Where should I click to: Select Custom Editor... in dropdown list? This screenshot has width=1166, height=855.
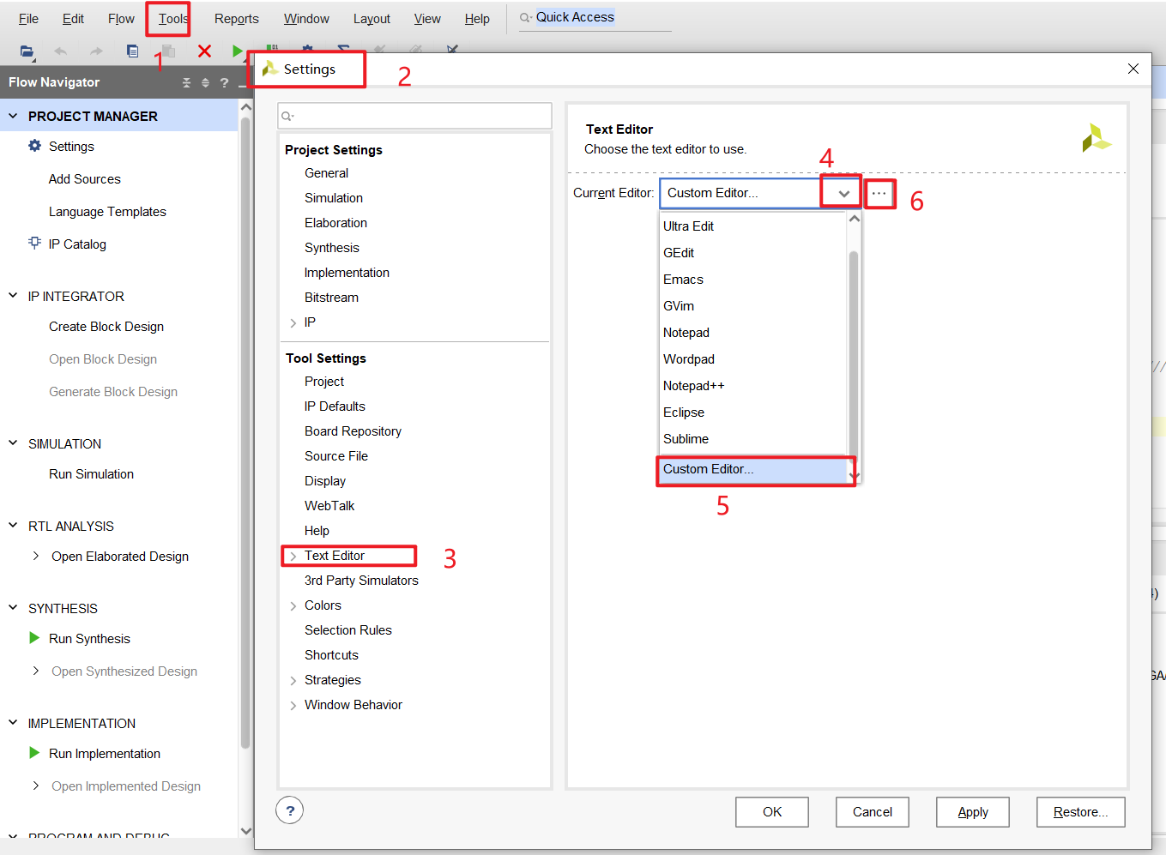coord(752,469)
